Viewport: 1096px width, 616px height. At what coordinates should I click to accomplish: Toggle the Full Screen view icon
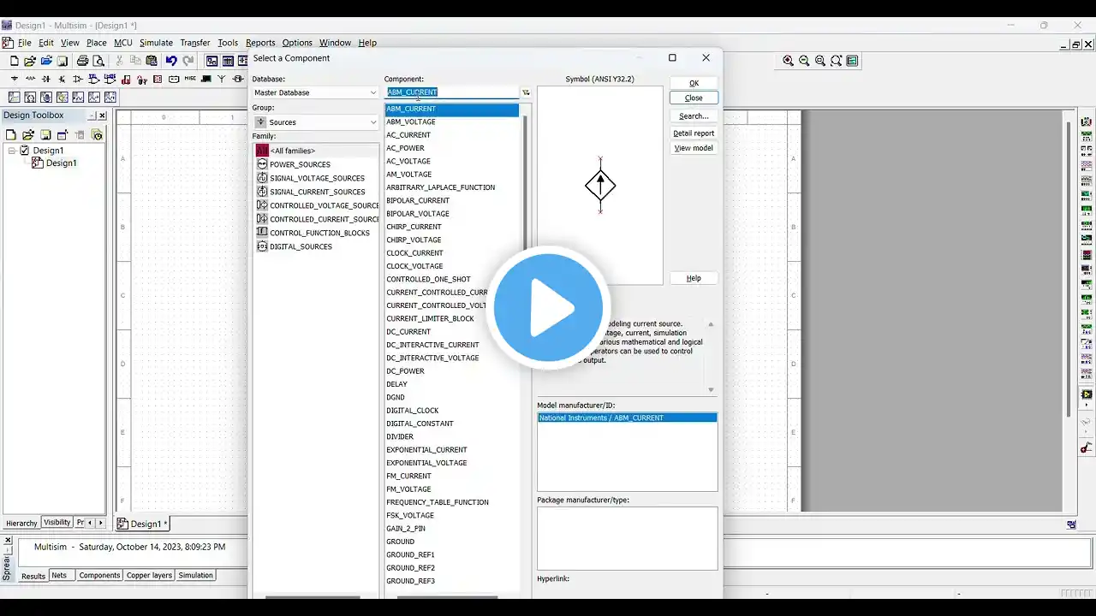tap(853, 61)
